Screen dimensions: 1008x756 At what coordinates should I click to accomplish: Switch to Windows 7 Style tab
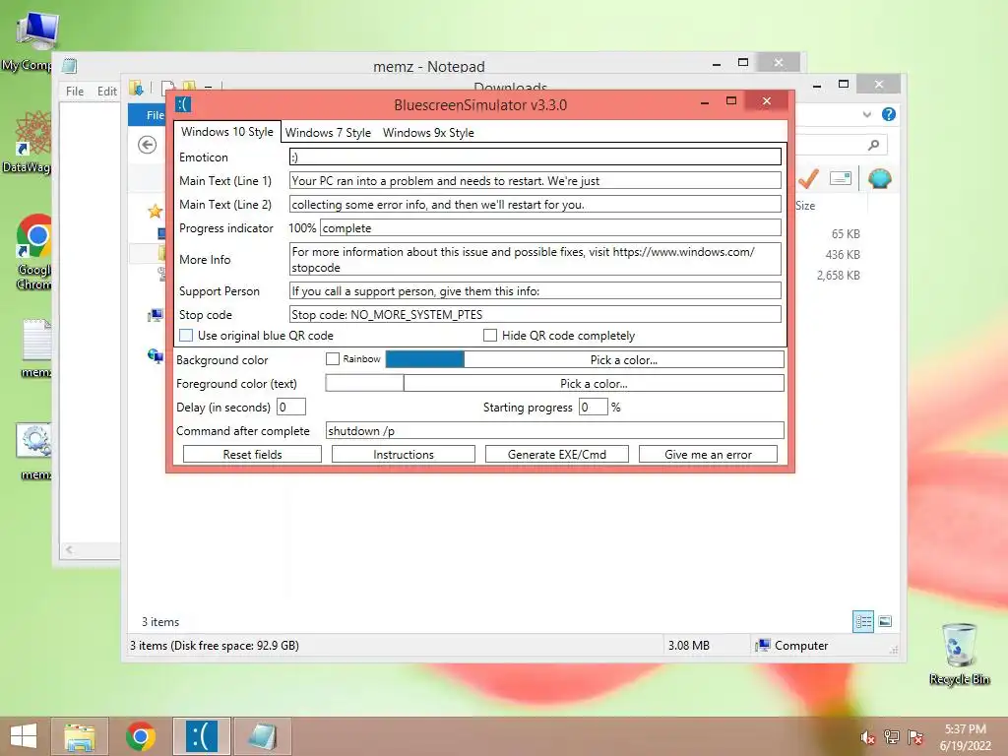[328, 133]
